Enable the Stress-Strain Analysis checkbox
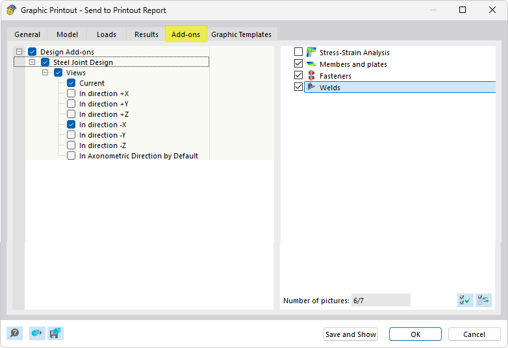The image size is (508, 348). [x=299, y=53]
